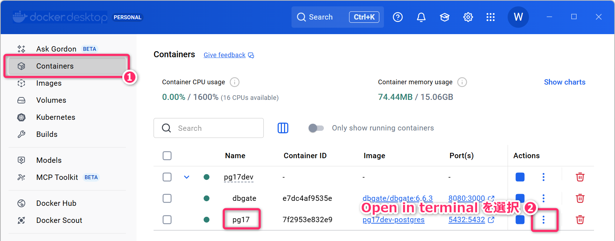Tick the select-all checkbox in header
This screenshot has width=615, height=241.
coord(167,156)
